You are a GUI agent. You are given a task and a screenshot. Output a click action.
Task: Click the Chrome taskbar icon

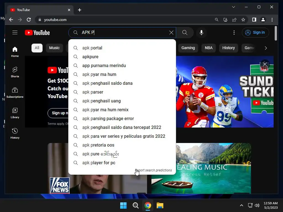click(148, 205)
